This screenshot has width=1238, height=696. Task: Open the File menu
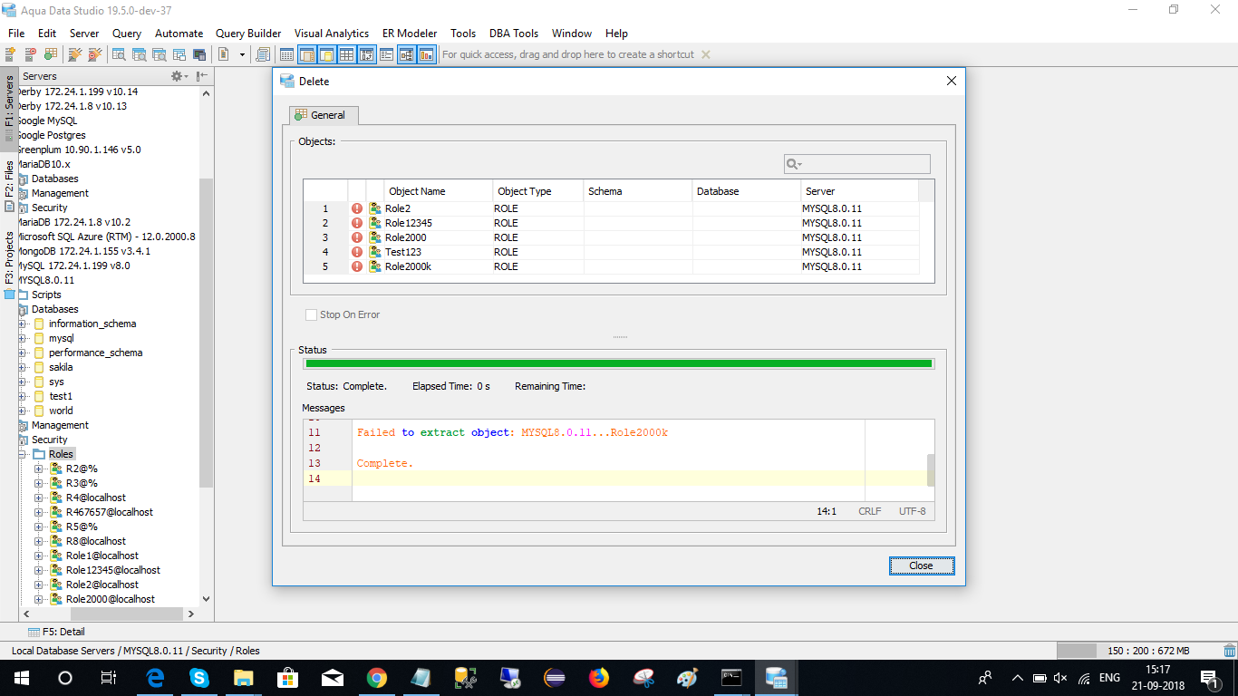coord(16,34)
